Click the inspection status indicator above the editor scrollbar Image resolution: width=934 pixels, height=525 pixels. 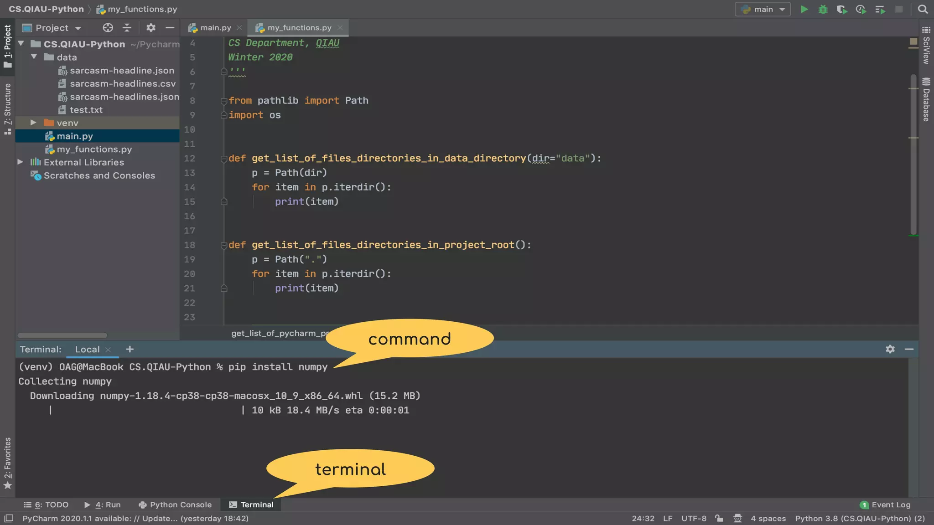click(x=913, y=42)
